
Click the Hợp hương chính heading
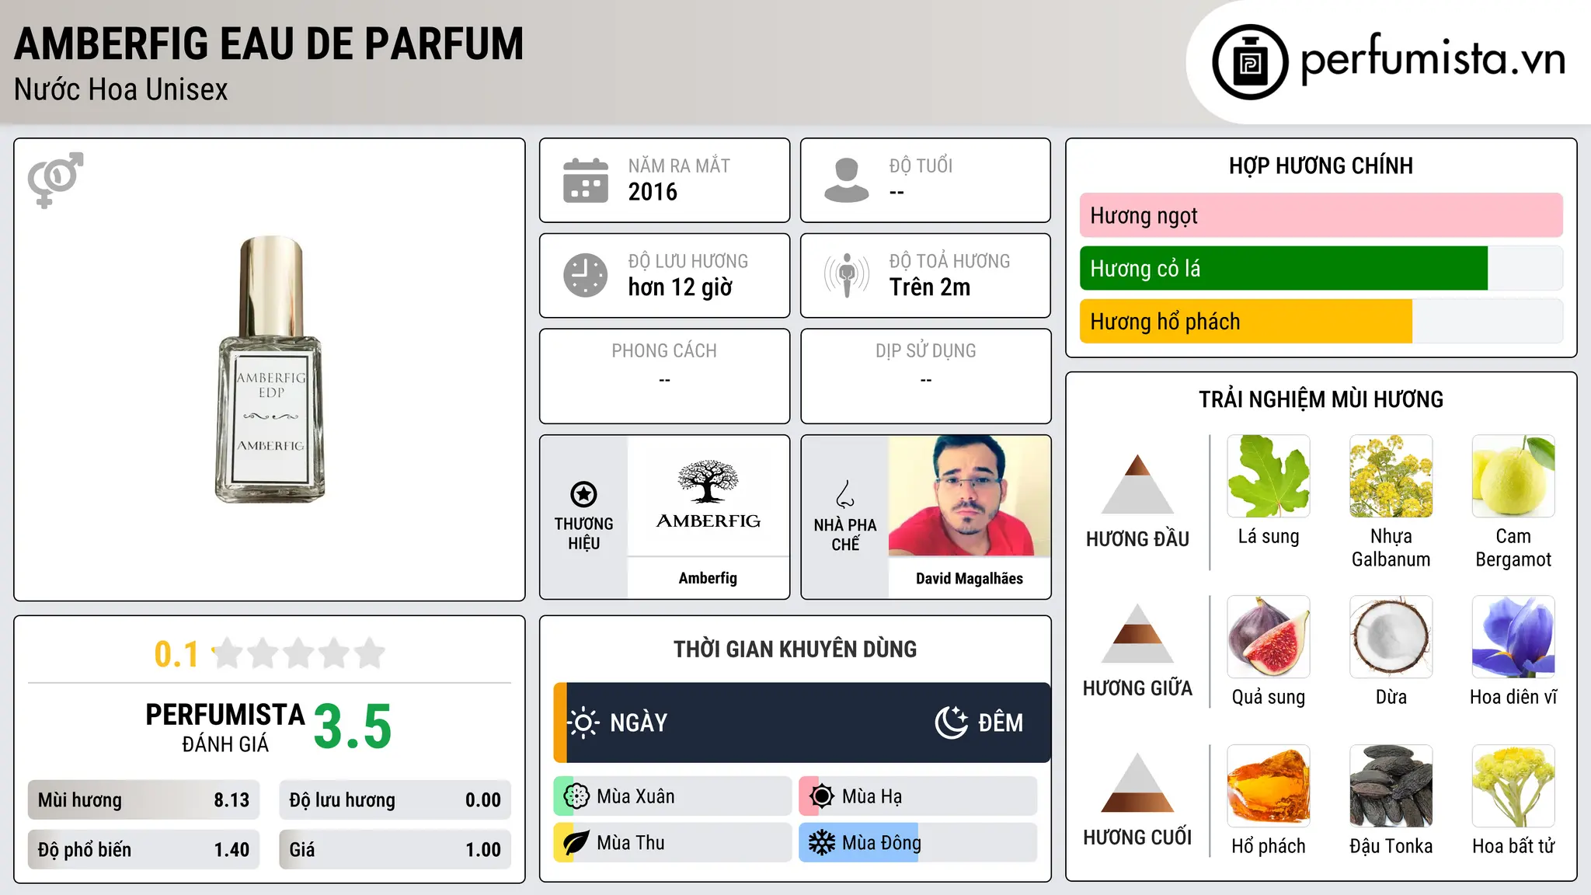pyautogui.click(x=1321, y=165)
